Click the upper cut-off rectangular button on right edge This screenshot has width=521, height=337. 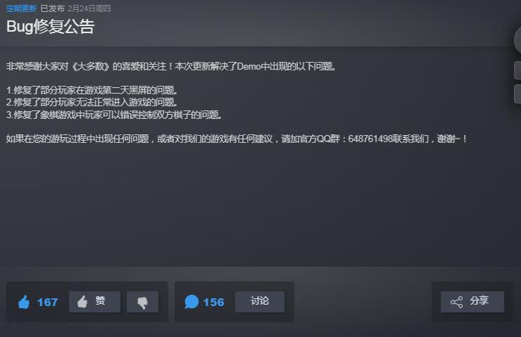[x=517, y=70]
